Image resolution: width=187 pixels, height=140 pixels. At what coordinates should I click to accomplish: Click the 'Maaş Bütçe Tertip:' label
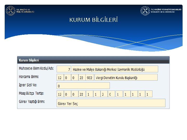click(31, 93)
